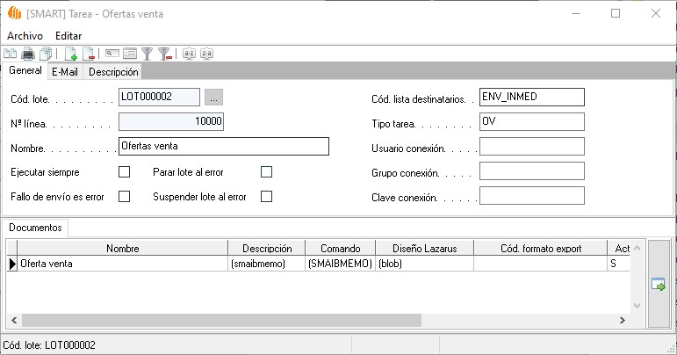Click the Nombre input field
The height and width of the screenshot is (355, 677).
coord(223,146)
